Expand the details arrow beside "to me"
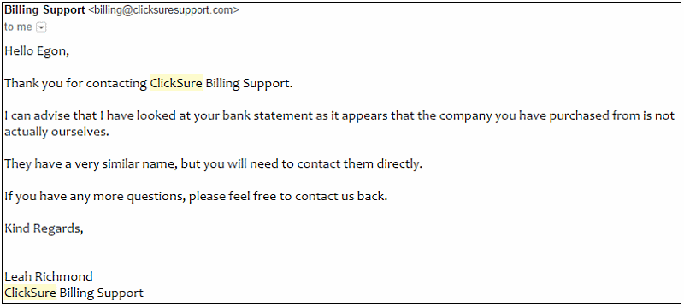This screenshot has width=684, height=308. [41, 27]
